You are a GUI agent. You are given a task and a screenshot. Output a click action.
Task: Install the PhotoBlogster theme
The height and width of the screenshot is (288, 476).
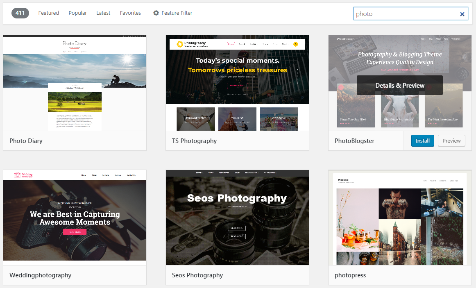click(422, 141)
